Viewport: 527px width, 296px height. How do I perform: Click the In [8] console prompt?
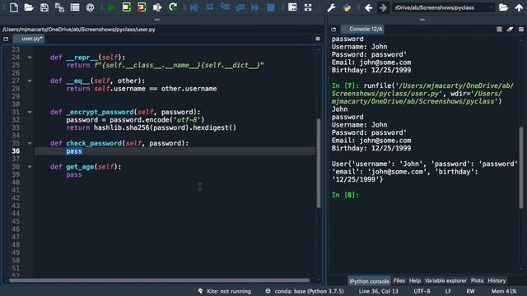pos(345,195)
